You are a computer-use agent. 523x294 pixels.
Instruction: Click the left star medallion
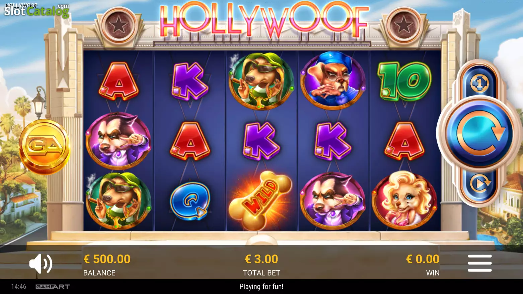119,25
